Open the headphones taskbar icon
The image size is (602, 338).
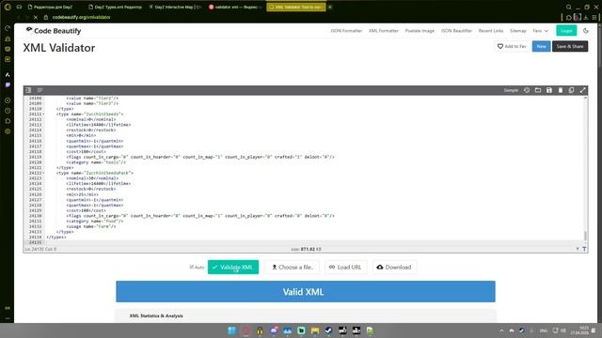[260, 330]
